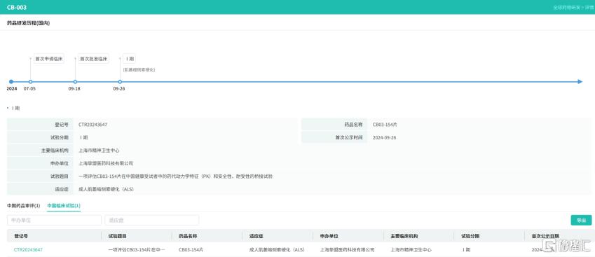595x257 pixels.
Task: Click the 09-26 timeline marker
Action: coord(120,81)
